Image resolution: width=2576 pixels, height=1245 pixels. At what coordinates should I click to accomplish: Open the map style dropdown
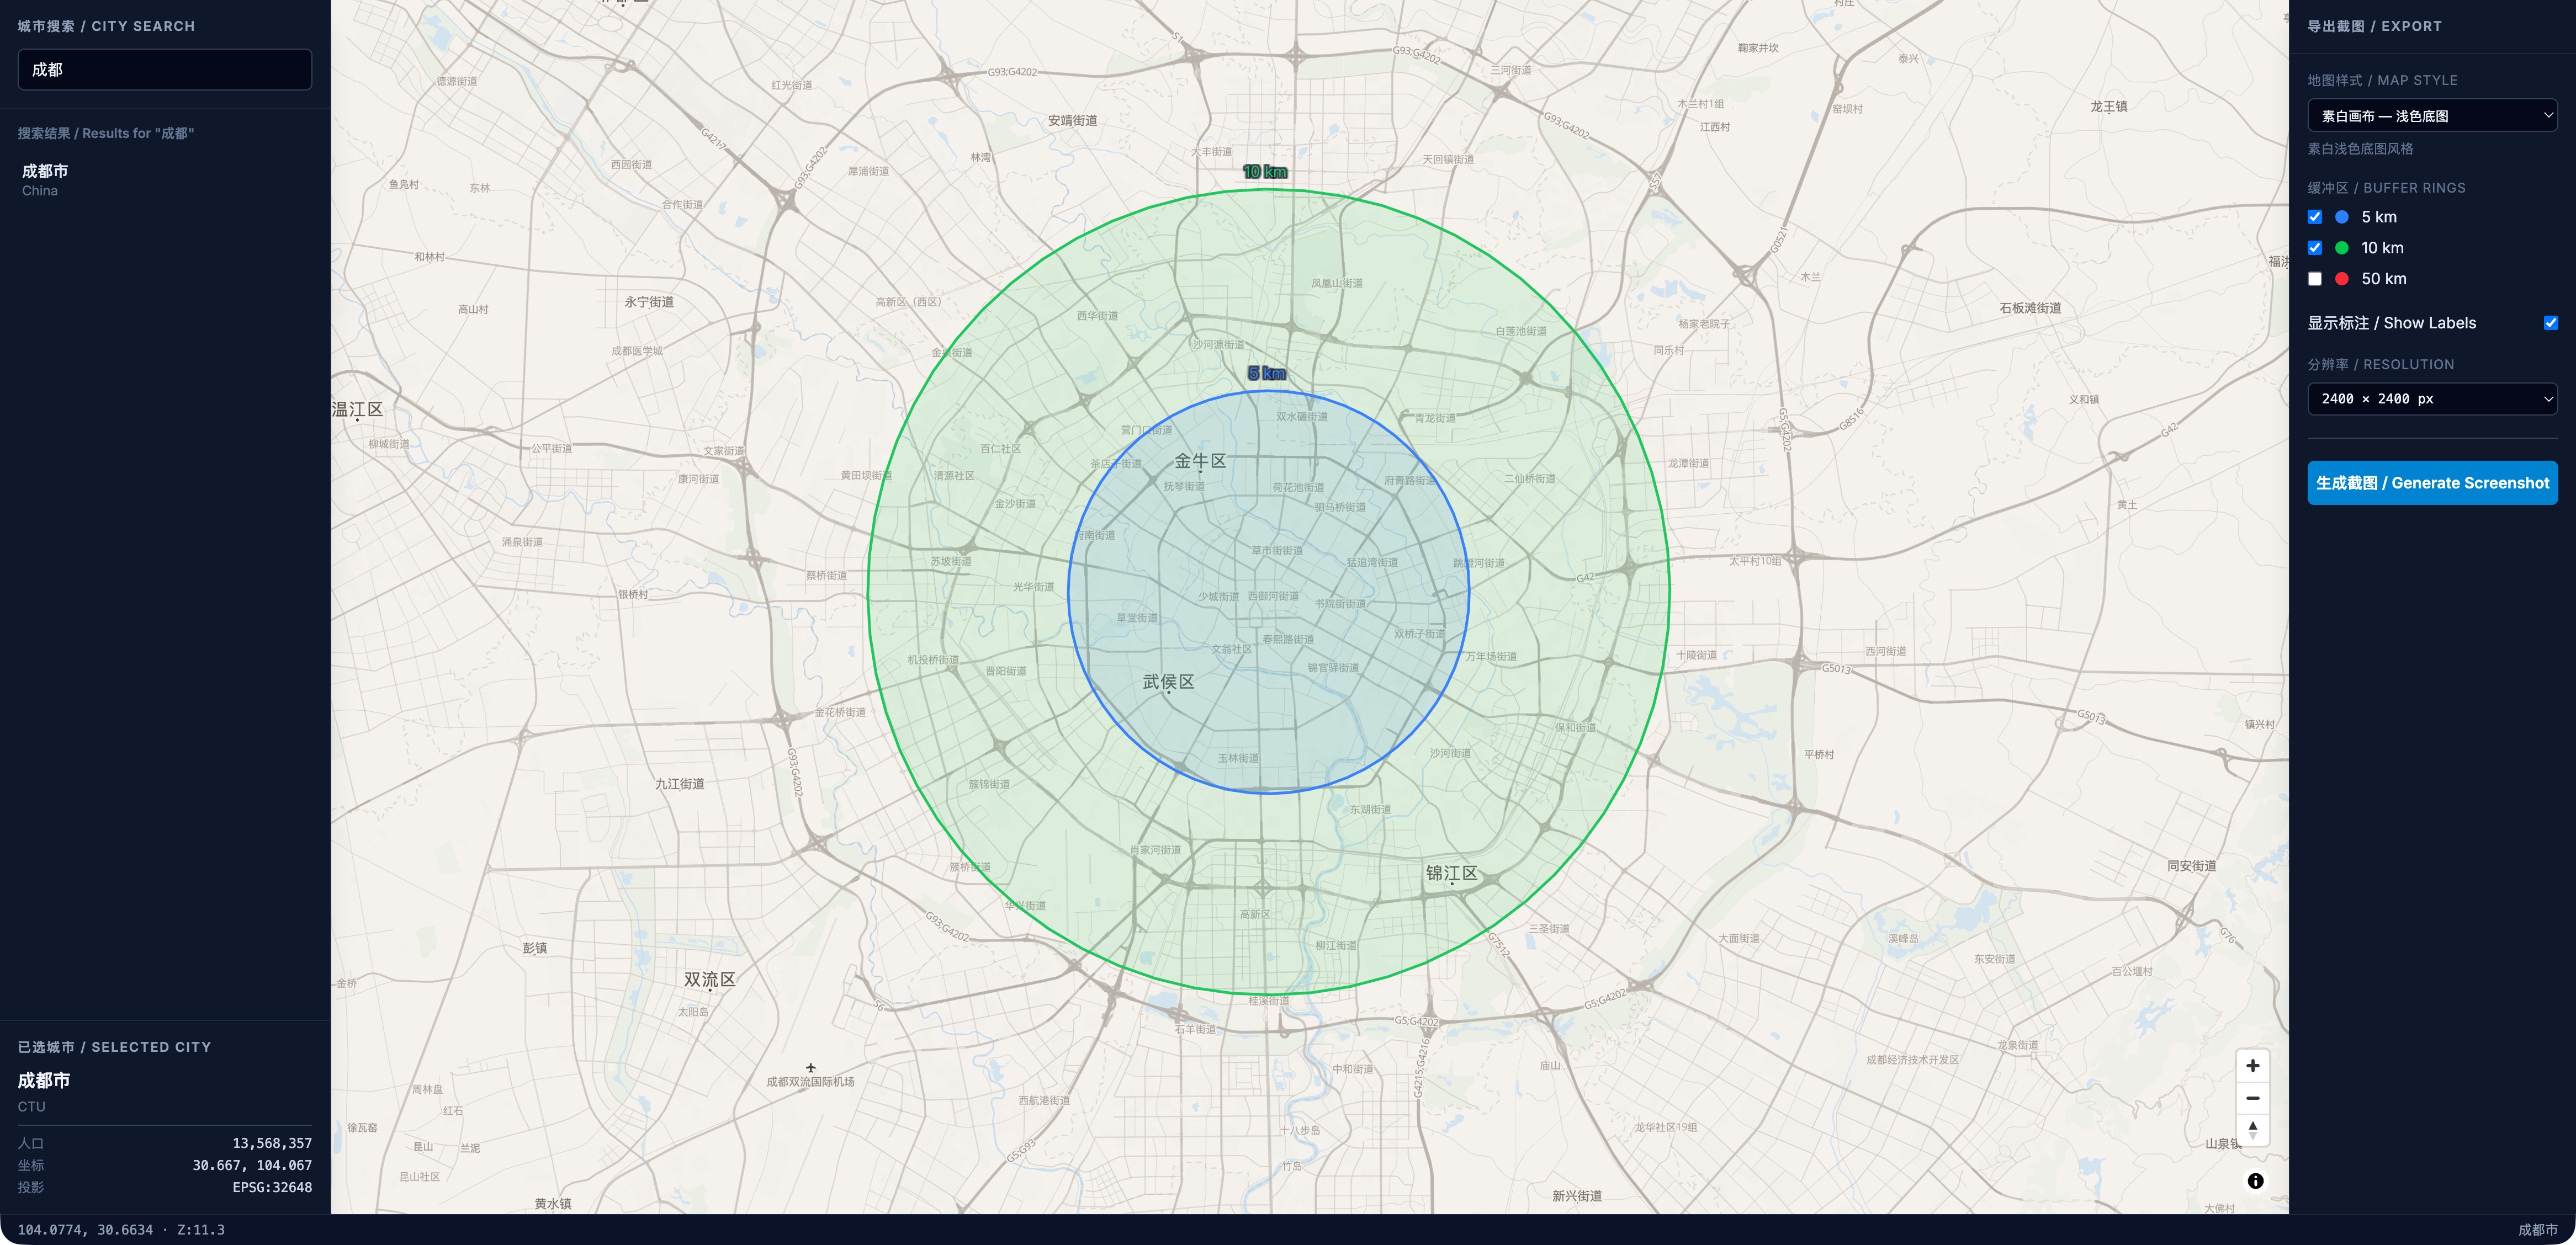(x=2432, y=116)
